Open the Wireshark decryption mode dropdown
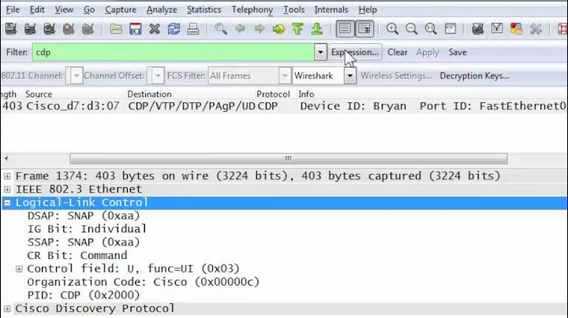The image size is (568, 318). tap(350, 76)
